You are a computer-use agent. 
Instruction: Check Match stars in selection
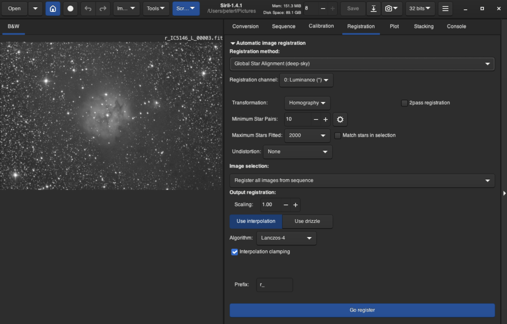337,136
